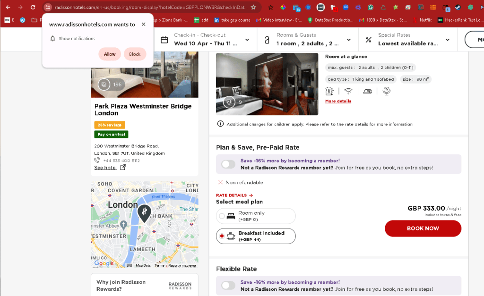Open the room's More details link
This screenshot has height=296, width=484.
click(x=338, y=101)
